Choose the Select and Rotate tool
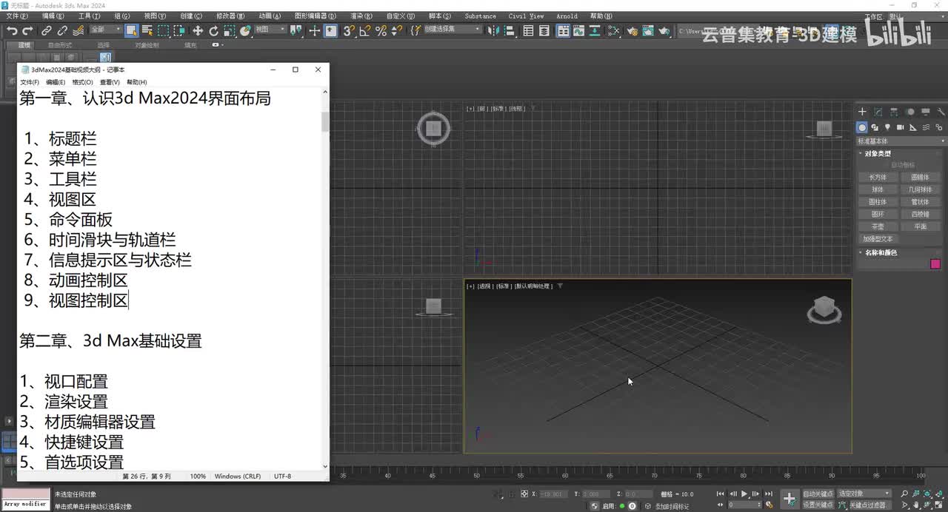The image size is (948, 512). (x=213, y=30)
